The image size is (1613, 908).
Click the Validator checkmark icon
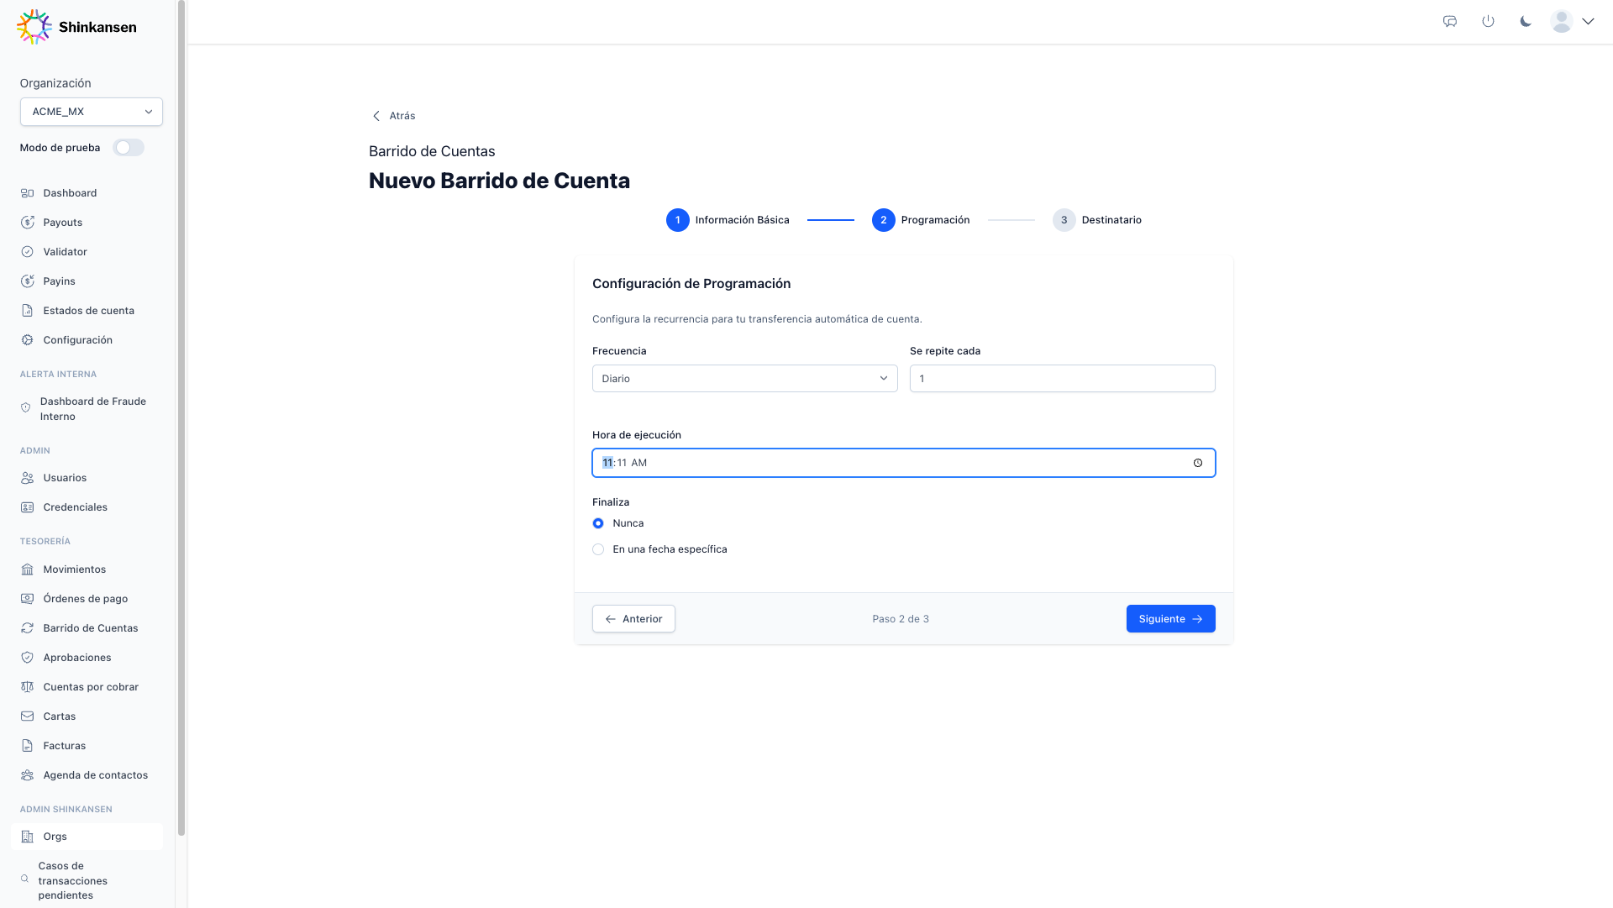tap(27, 252)
